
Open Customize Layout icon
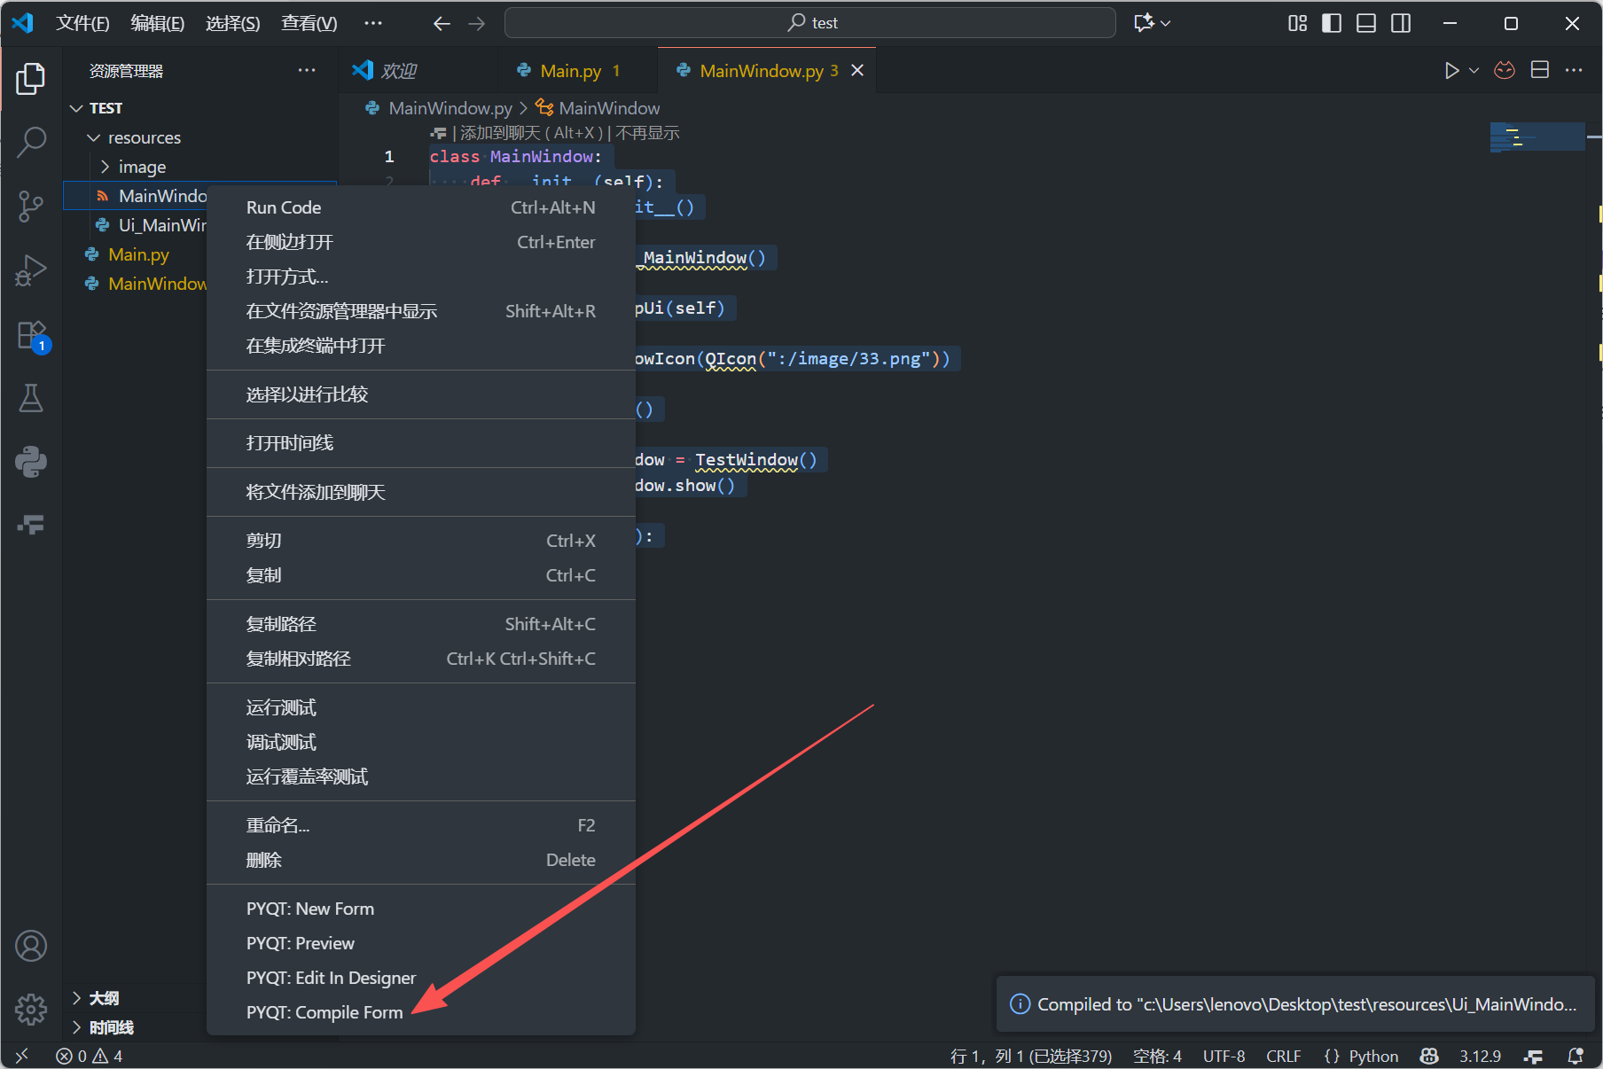click(x=1297, y=23)
